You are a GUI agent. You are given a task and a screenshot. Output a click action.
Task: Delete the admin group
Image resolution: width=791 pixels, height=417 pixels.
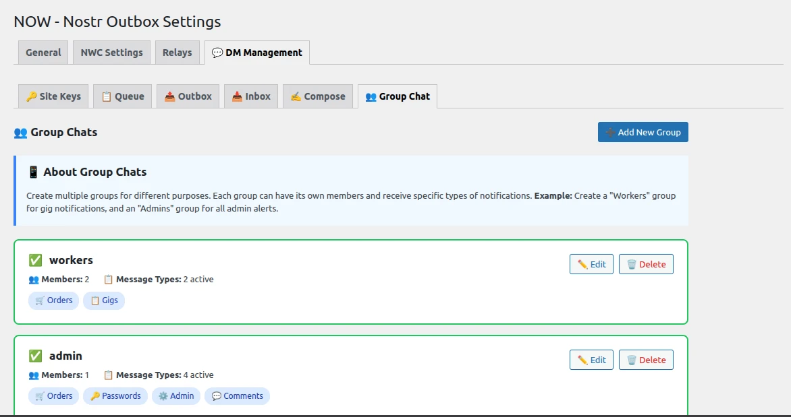(x=646, y=360)
